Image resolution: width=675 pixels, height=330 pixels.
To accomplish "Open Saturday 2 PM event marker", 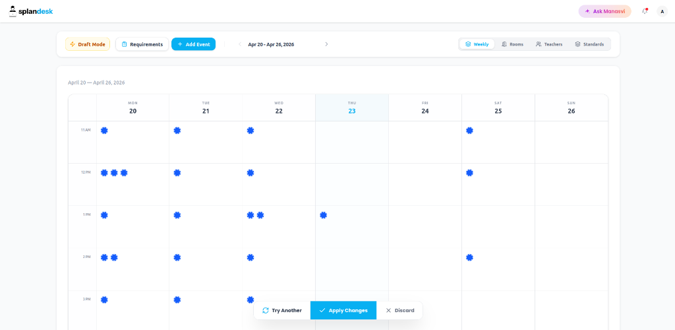I will coord(469,257).
